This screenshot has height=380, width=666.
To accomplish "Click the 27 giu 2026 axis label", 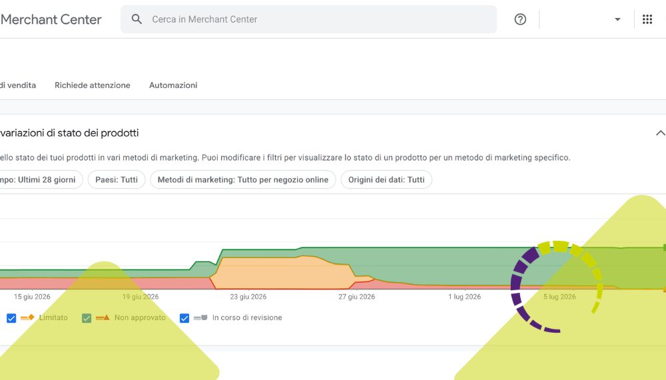I will pyautogui.click(x=357, y=297).
